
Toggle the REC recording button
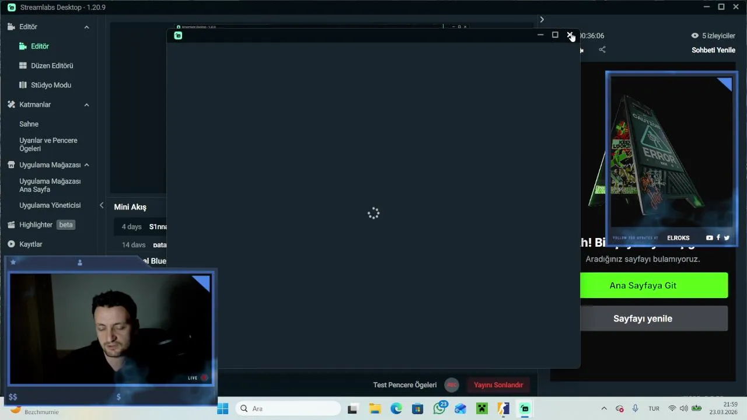[452, 385]
